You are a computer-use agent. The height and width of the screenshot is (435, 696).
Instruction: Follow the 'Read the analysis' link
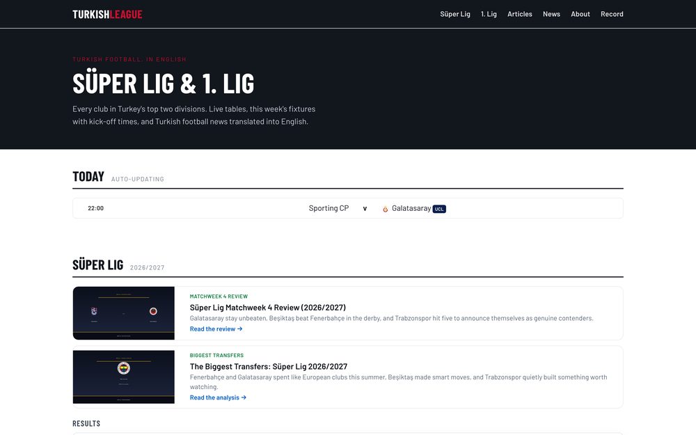coord(218,397)
